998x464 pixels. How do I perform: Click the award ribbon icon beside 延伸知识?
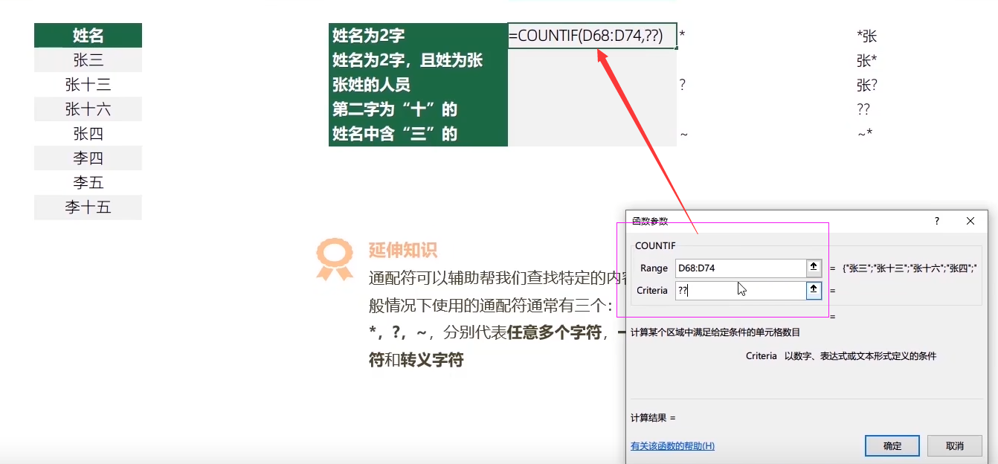[x=334, y=260]
